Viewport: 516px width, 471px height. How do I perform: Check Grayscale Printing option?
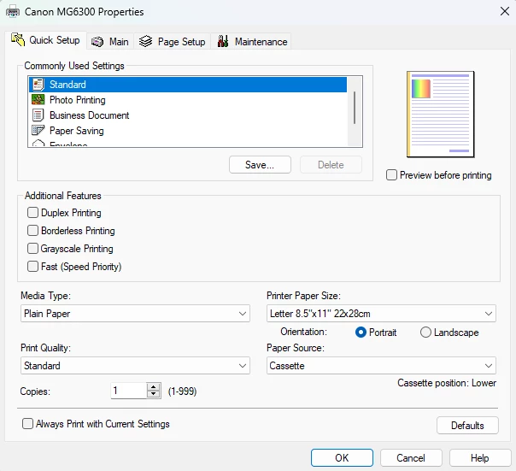[32, 249]
